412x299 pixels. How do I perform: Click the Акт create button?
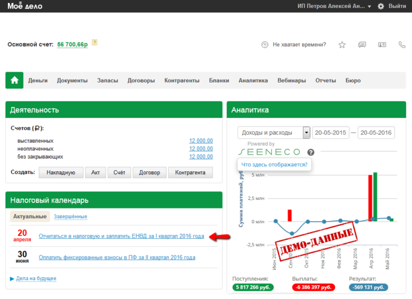click(x=96, y=172)
